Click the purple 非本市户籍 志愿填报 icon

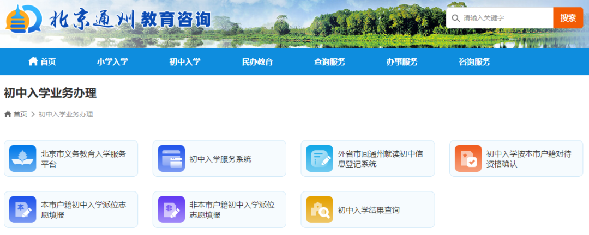(171, 209)
